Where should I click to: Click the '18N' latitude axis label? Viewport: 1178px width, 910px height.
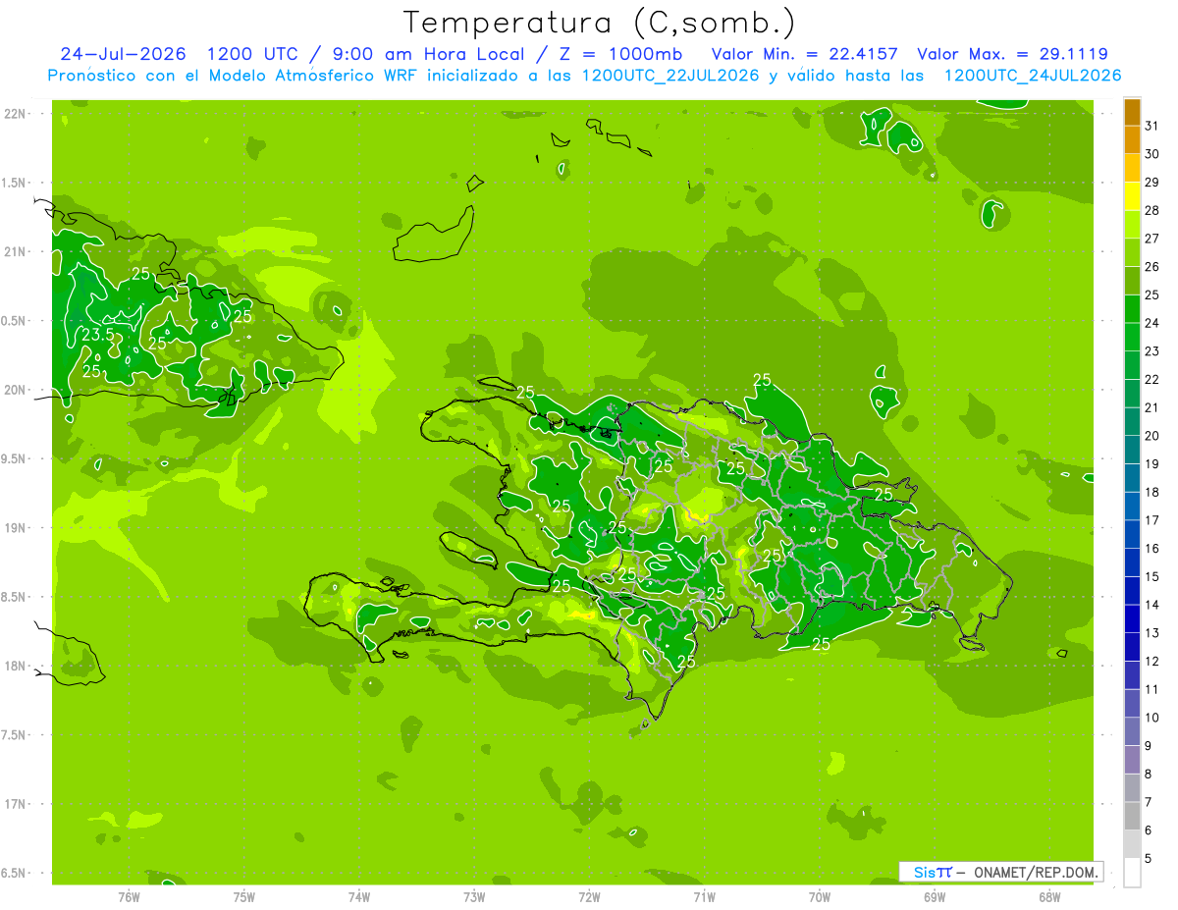[16, 666]
